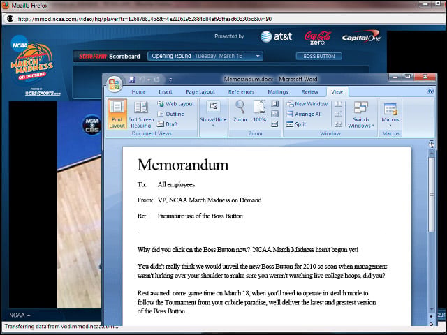This screenshot has height=335, width=447.
Task: Click the BOSS BUTTON in the browser
Action: coord(319,56)
